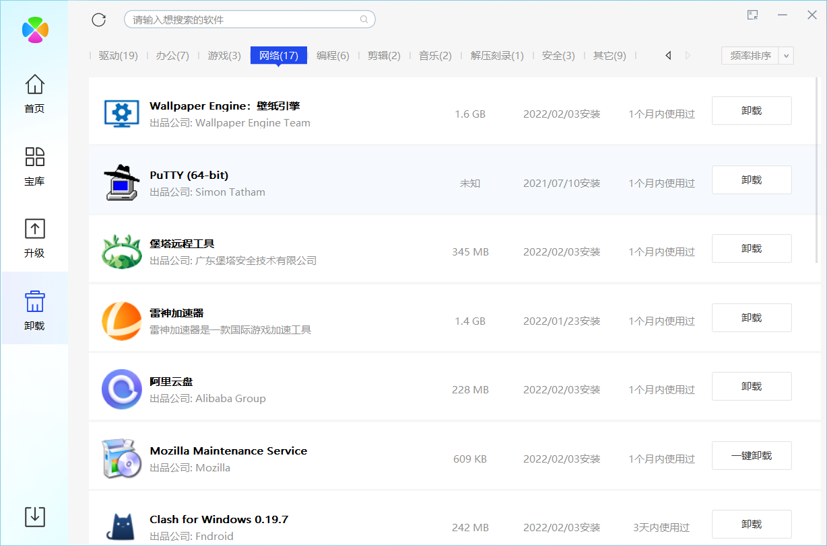Click the Mozilla Maintenance Service name
This screenshot has height=546, width=827.
pyautogui.click(x=228, y=451)
